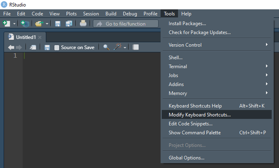Select Modify Keyboard Shortcuts...
279x168 pixels.
click(x=217, y=114)
